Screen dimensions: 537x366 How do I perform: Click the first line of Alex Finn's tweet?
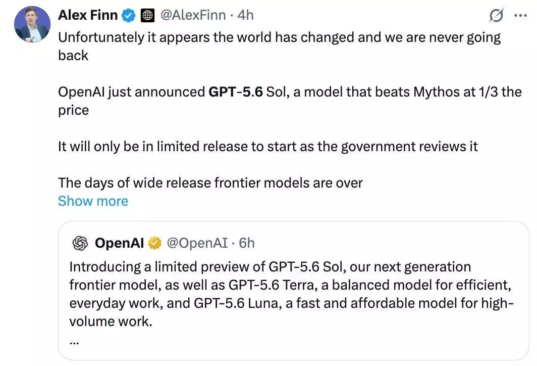[x=279, y=37]
